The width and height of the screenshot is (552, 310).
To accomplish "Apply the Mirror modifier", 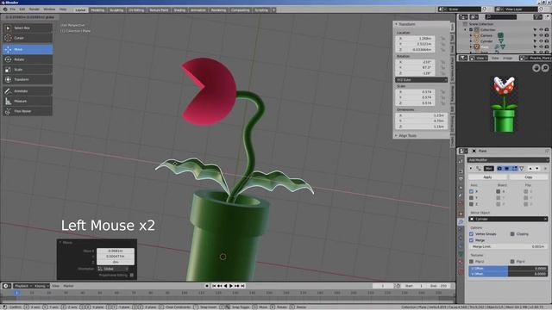I will [x=487, y=177].
